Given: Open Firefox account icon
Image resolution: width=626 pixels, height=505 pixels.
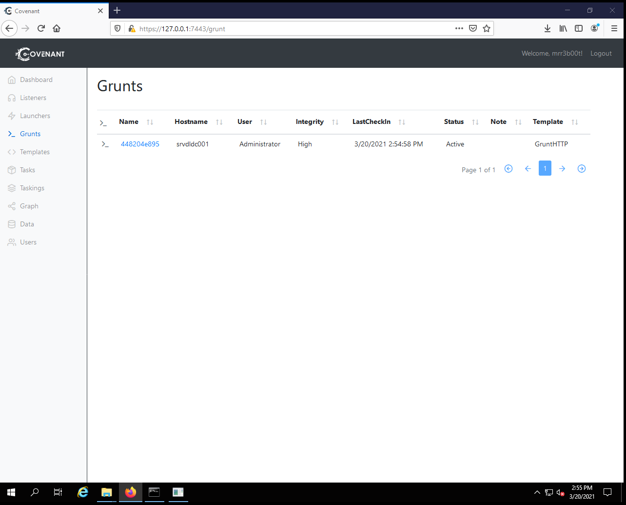Looking at the screenshot, I should click(594, 28).
